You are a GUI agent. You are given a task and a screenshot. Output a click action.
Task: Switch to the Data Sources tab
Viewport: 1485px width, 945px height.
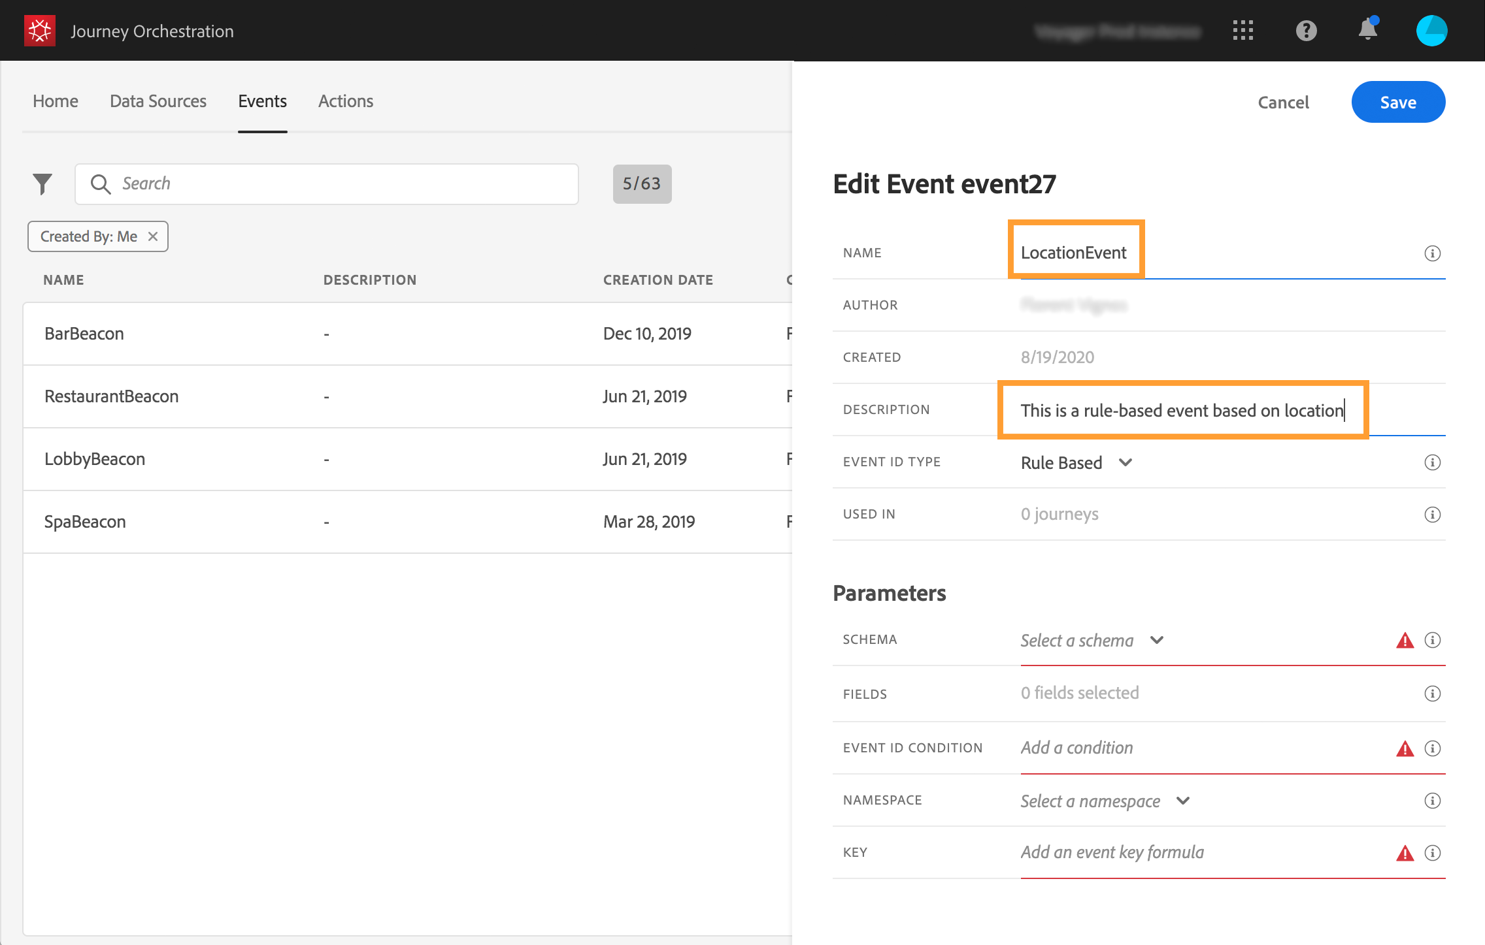click(x=158, y=101)
